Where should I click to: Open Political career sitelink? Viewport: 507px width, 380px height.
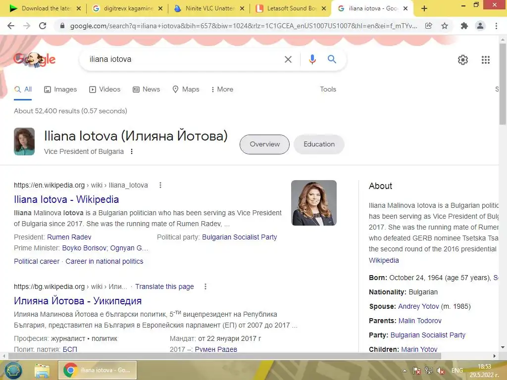(37, 261)
